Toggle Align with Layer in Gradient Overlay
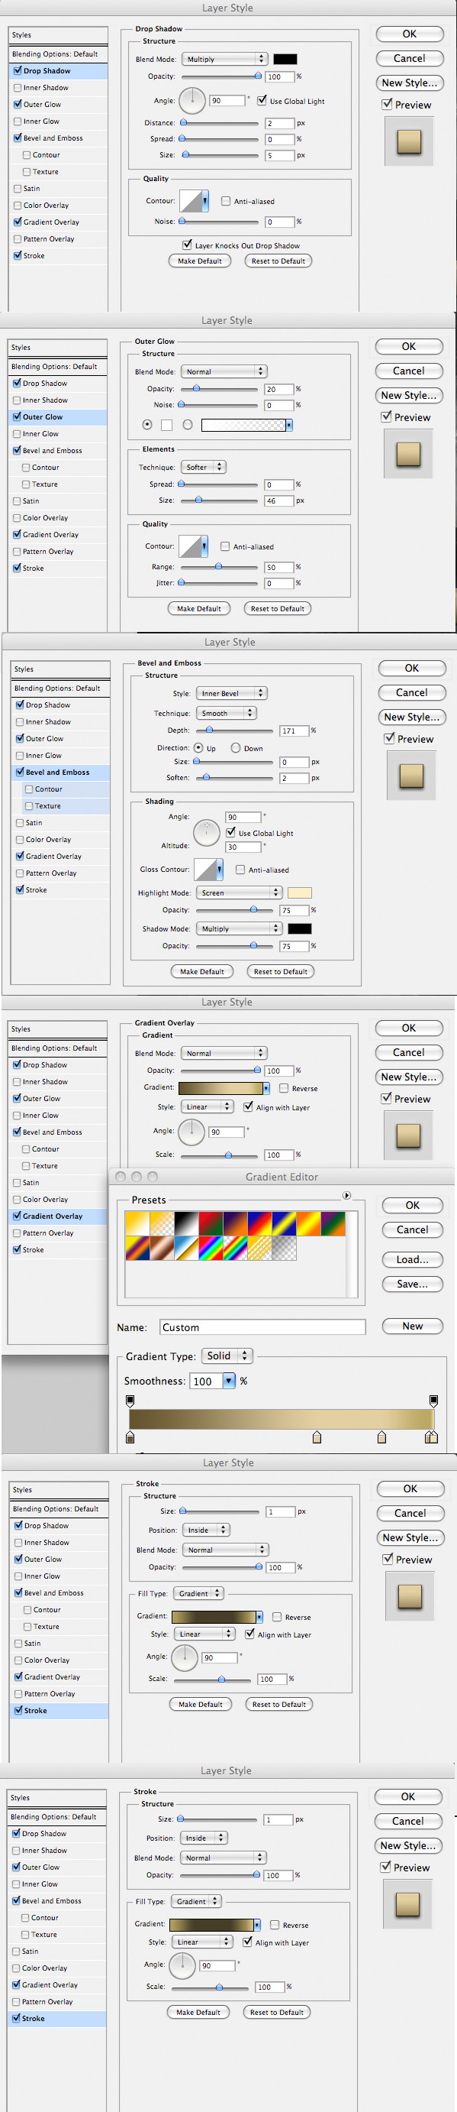 click(x=248, y=1107)
